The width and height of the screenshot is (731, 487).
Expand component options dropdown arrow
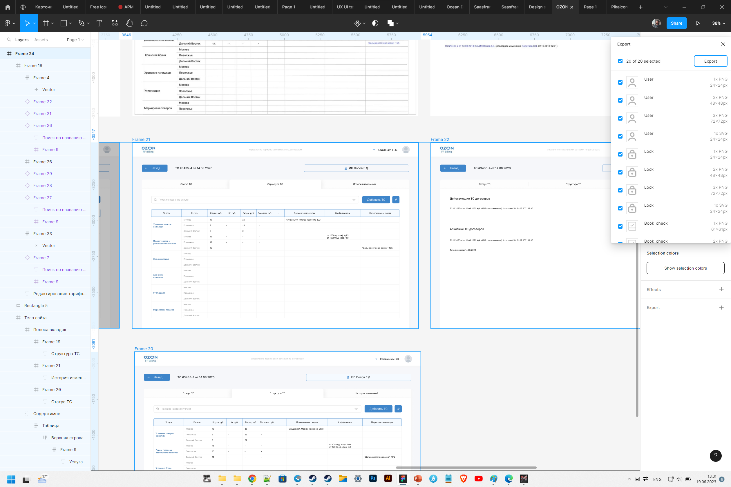coord(364,23)
